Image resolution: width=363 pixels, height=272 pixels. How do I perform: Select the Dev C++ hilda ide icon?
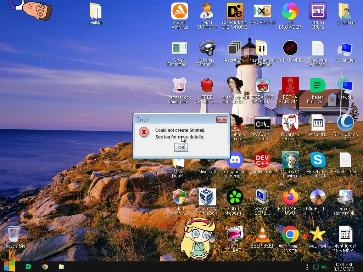(263, 160)
